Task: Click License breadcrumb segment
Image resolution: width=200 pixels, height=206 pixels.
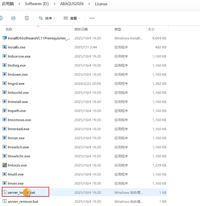Action: 101,4
